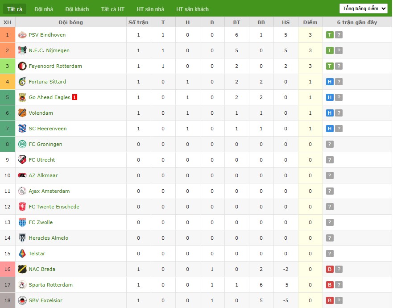Click the blue H result badge for Volendam
This screenshot has width=393, height=308.
[x=330, y=113]
